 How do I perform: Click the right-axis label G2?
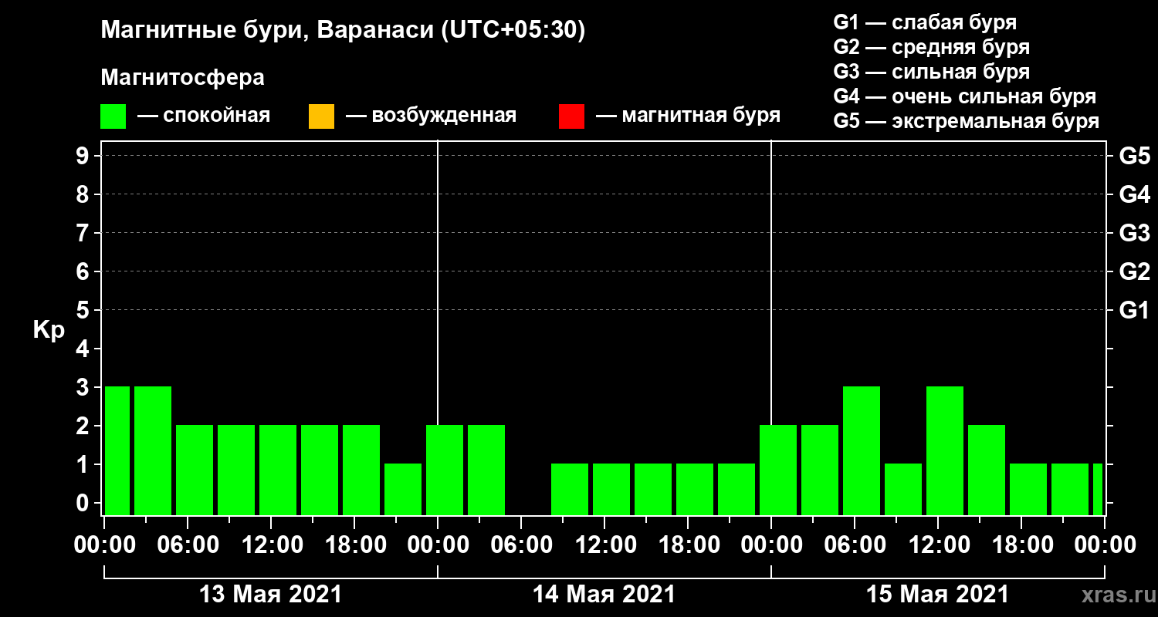click(1134, 272)
